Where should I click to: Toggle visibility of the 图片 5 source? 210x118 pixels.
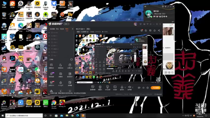click(49, 36)
